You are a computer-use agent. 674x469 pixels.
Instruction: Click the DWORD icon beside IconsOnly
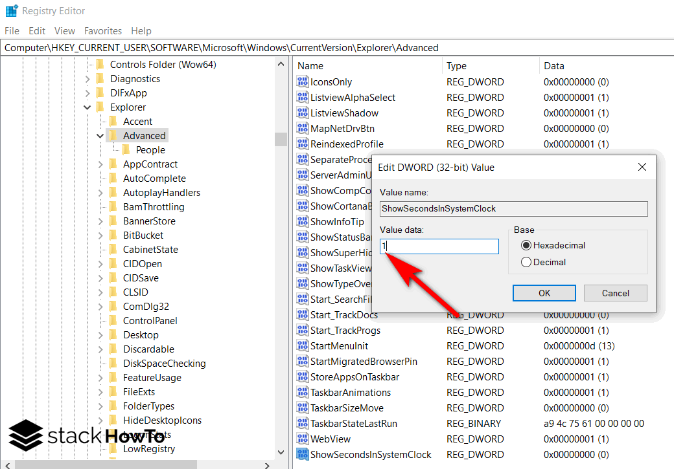302,82
